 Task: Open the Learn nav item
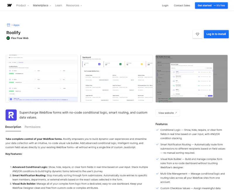pos(58,5)
